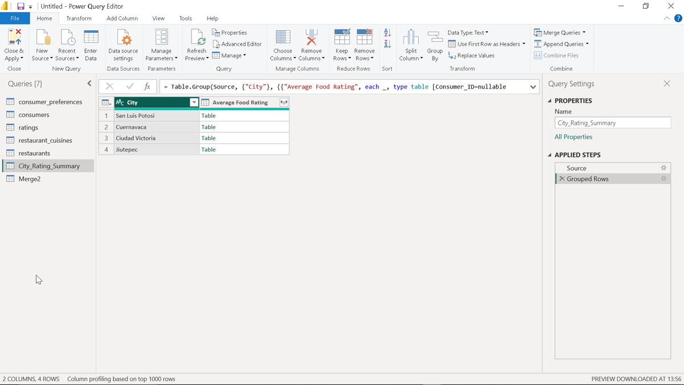Image resolution: width=684 pixels, height=385 pixels.
Task: Click the Close & Apply icon
Action: (14, 37)
